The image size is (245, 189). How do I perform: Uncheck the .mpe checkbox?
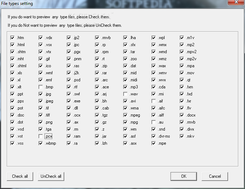click(154, 143)
